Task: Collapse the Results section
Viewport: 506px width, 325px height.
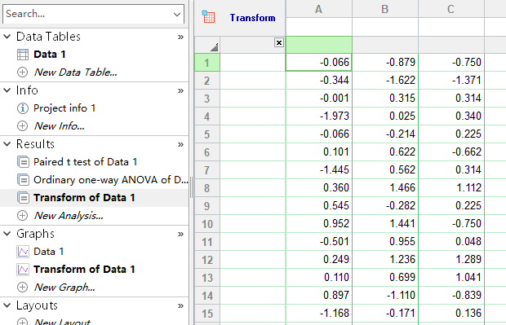Action: [7, 144]
